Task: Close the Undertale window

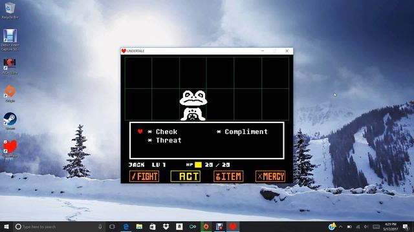Action: pyautogui.click(x=287, y=51)
